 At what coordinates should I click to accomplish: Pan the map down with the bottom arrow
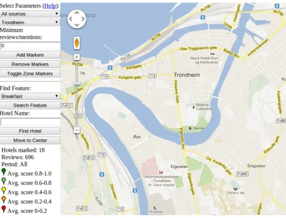(x=77, y=25)
